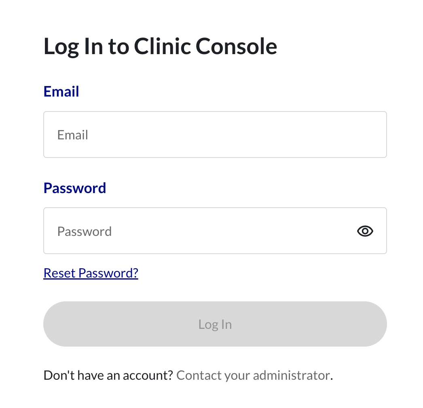Screen dimensions: 423x408
Task: Click the Email field label
Action: coord(61,91)
